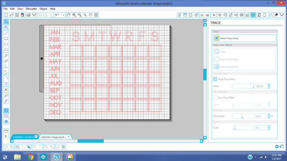Image resolution: width=287 pixels, height=161 pixels.
Task: Adjust the High Pass Value stepper
Action: pos(269,86)
